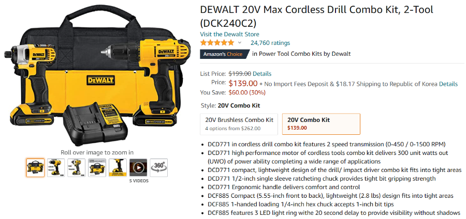Open Details link next to List Price

(262, 74)
